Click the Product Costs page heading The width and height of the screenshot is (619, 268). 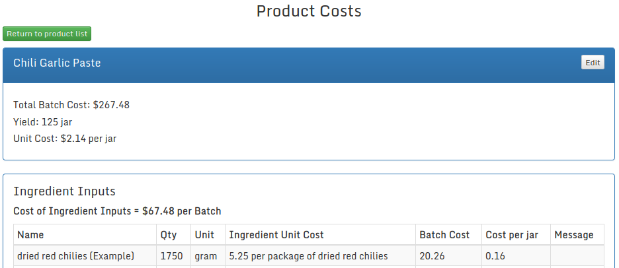pos(309,11)
